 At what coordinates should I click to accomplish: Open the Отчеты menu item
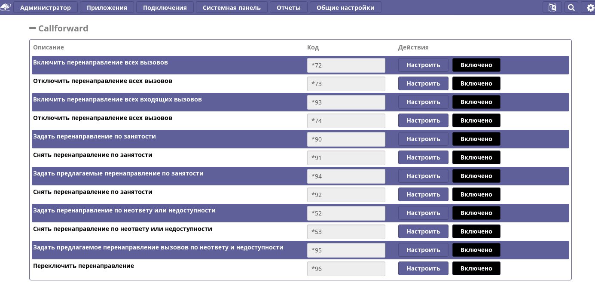[289, 8]
